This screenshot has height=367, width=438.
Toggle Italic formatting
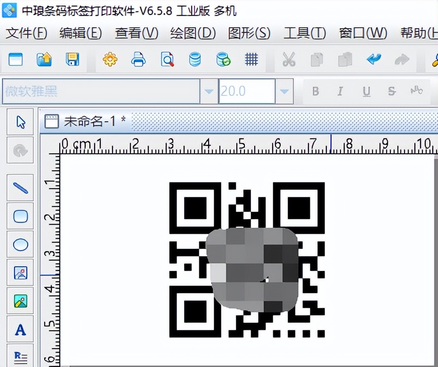[x=340, y=91]
